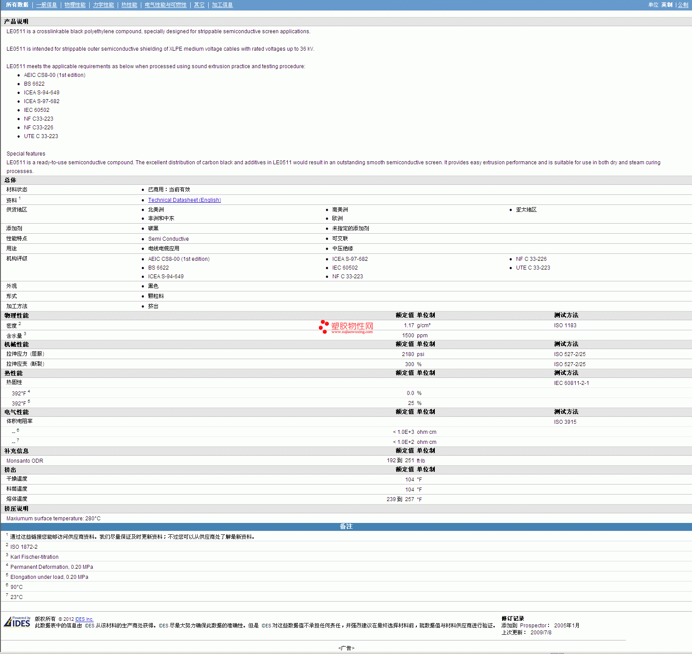This screenshot has width=692, height=654.
Task: Select the ISO 3915 test method
Action: pos(565,422)
